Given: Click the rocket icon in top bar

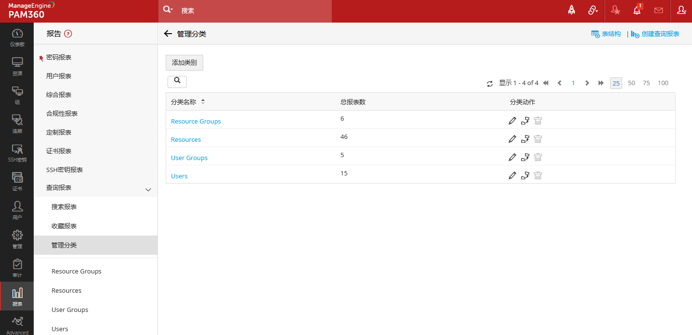Looking at the screenshot, I should pyautogui.click(x=572, y=10).
